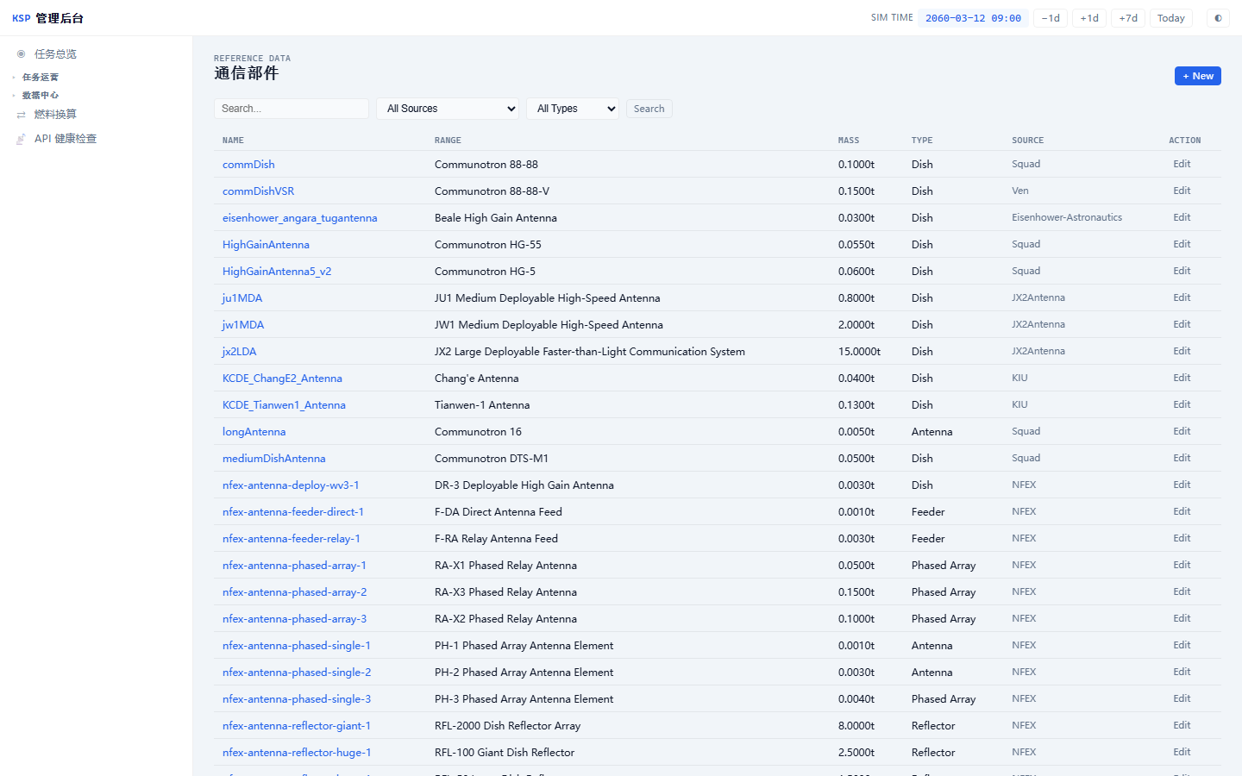Edit the RFL-2000 Dish Reflector Array row
This screenshot has height=776, width=1242.
(1182, 725)
